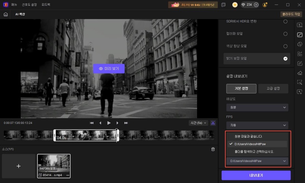
Task: Step back one frame
Action: click(100, 123)
